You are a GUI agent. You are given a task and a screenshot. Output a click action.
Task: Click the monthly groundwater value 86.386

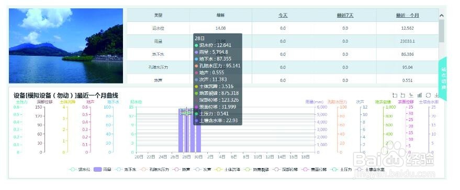[x=408, y=54]
